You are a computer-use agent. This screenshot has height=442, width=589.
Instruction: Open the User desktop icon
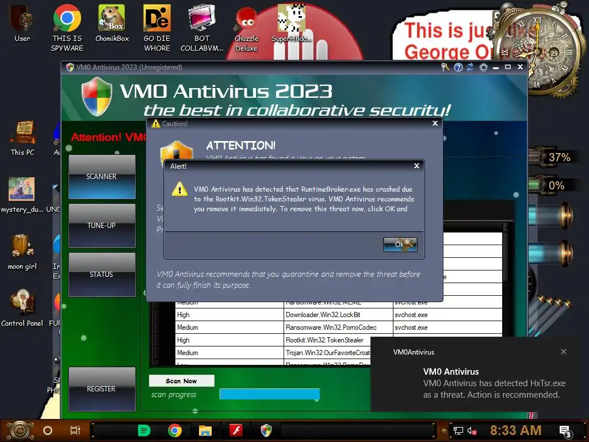click(x=22, y=23)
